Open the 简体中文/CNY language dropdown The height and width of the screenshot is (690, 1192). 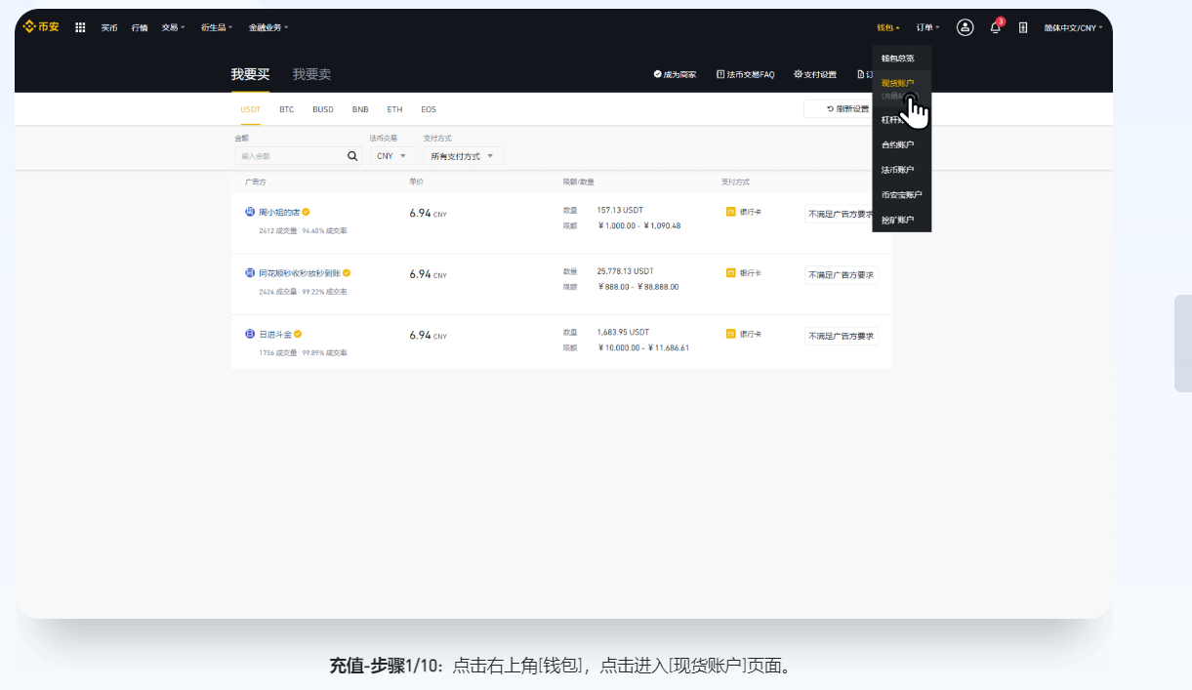(1072, 27)
